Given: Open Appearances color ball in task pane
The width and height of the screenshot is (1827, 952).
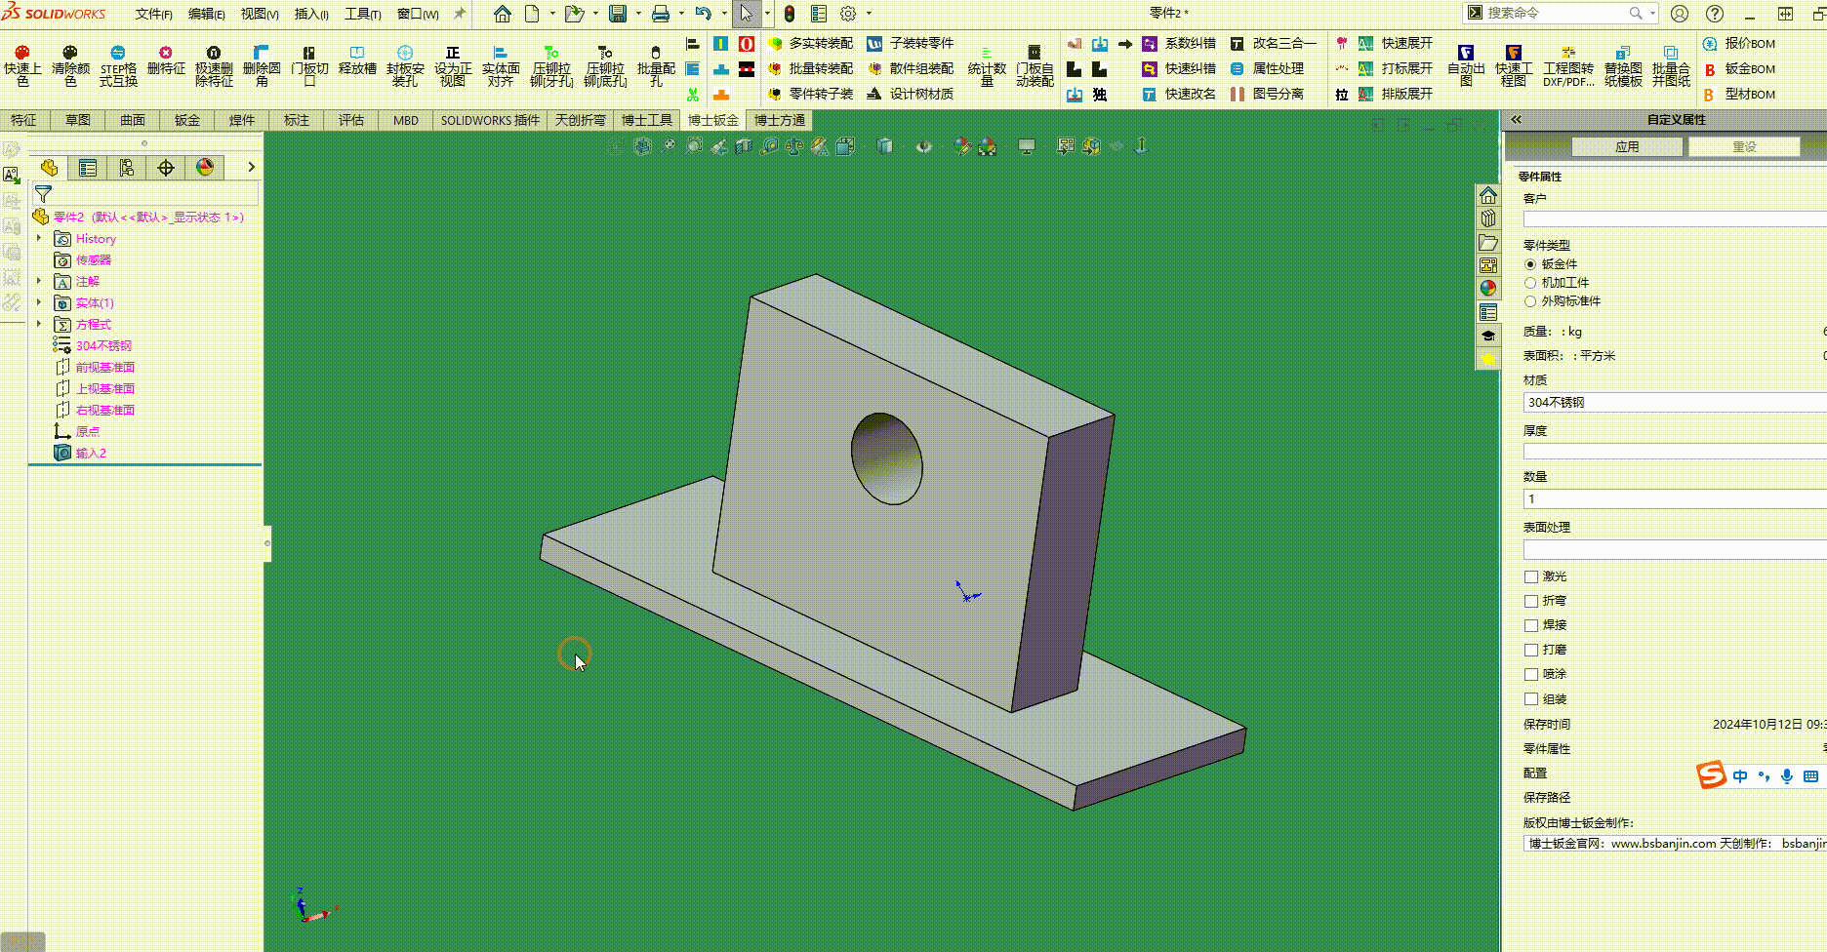Looking at the screenshot, I should click(1487, 288).
